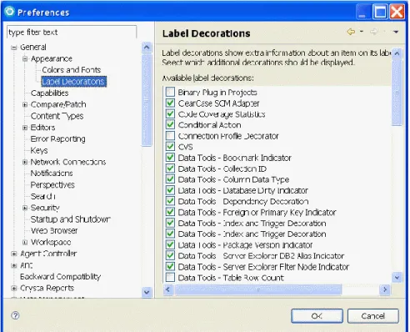Open back history dropdown arrow

(362, 32)
